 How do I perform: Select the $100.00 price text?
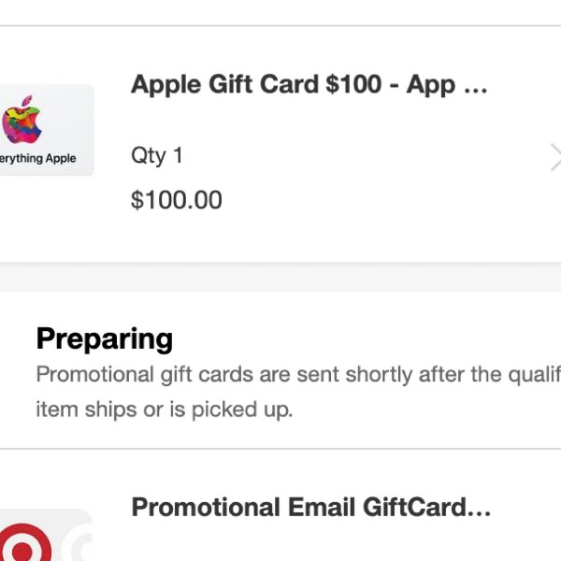177,200
